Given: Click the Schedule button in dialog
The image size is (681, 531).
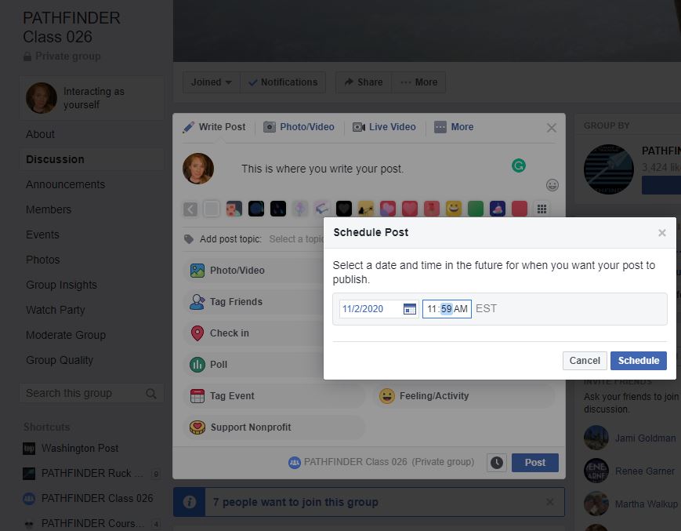Looking at the screenshot, I should pyautogui.click(x=638, y=361).
